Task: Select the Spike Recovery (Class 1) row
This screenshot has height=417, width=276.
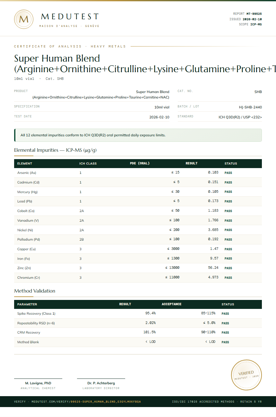Action: click(x=138, y=313)
